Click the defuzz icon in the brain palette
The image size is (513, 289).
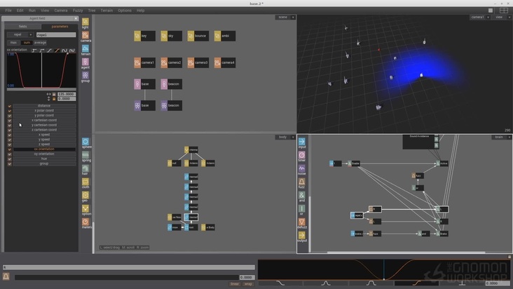[x=302, y=222]
